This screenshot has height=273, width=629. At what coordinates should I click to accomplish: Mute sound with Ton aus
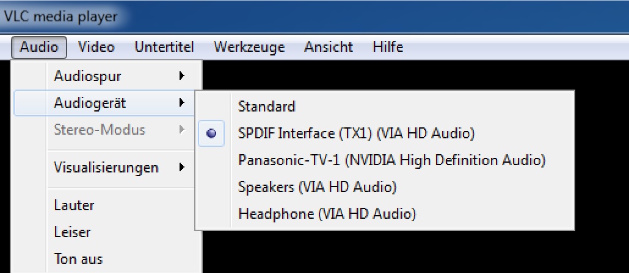coord(78,259)
